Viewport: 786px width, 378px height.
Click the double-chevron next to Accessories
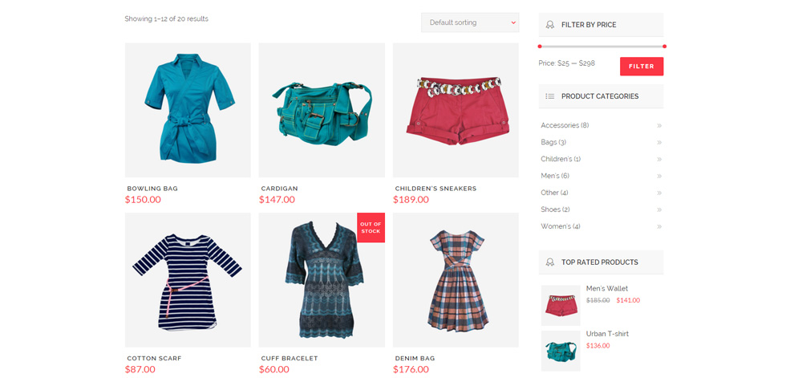click(659, 125)
